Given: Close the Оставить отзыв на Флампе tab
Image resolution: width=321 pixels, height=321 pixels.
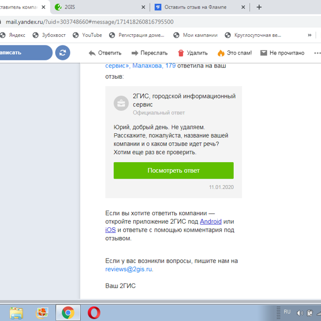Looking at the screenshot, I should 243,7.
